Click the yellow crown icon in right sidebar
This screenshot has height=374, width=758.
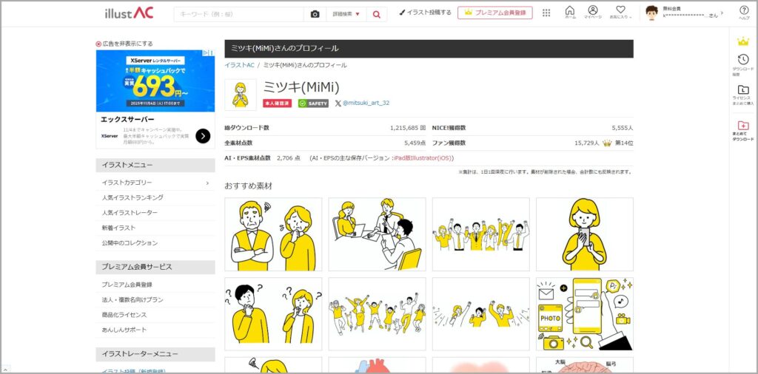point(742,41)
